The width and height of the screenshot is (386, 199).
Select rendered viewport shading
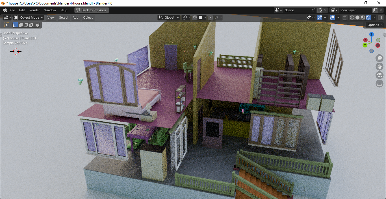(x=368, y=18)
